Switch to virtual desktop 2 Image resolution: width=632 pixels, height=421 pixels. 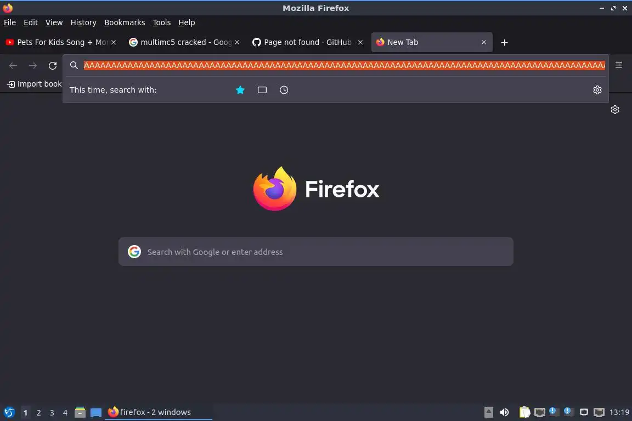(39, 413)
